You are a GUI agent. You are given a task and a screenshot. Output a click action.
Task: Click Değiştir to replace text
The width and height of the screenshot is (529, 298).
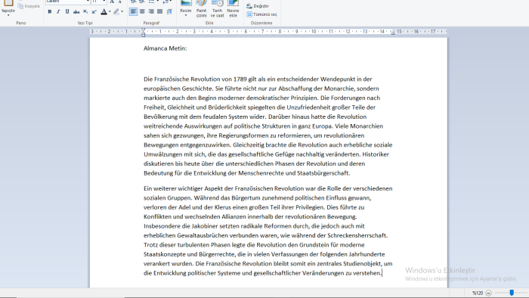[x=258, y=6]
